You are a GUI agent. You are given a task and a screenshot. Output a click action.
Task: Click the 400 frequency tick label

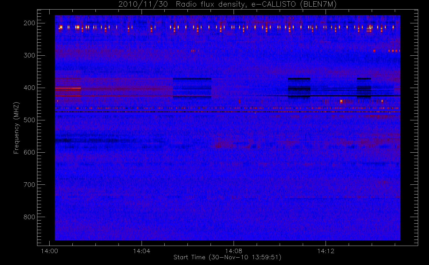(29, 88)
